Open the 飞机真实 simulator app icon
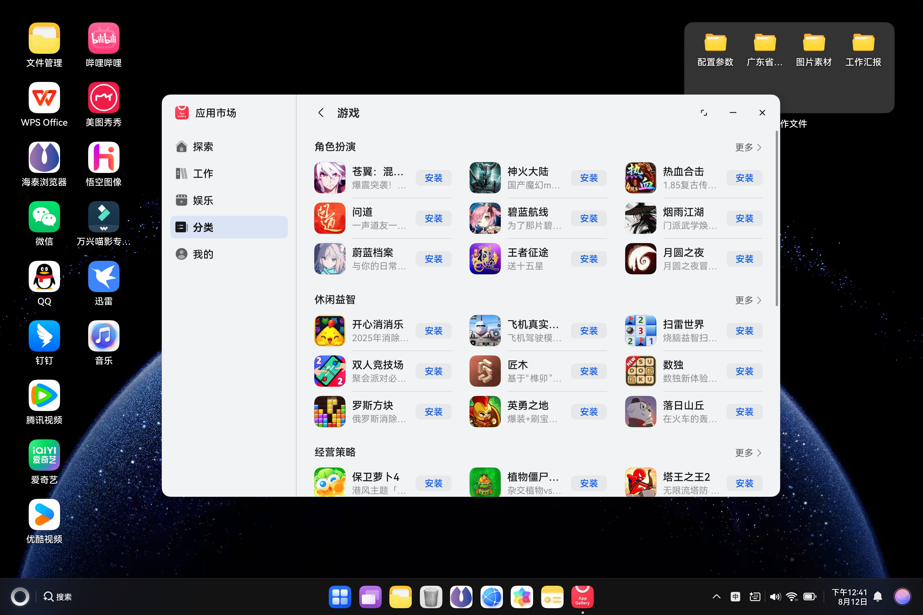The width and height of the screenshot is (923, 615). point(485,331)
